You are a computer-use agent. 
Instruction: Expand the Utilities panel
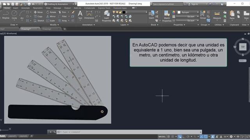219,25
